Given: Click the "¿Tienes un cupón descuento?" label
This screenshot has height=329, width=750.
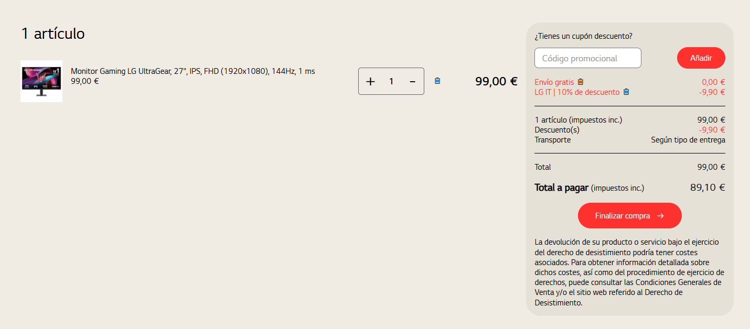Looking at the screenshot, I should coord(583,36).
